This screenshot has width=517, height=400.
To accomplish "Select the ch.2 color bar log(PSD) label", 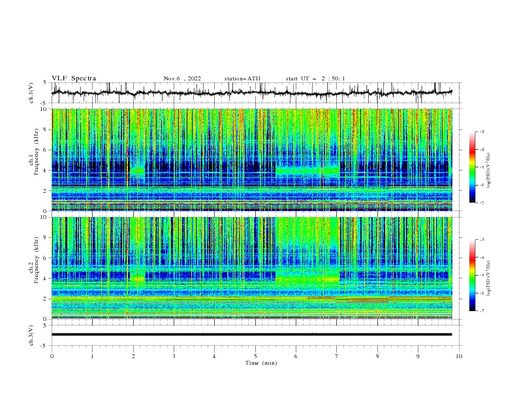I will pos(489,278).
